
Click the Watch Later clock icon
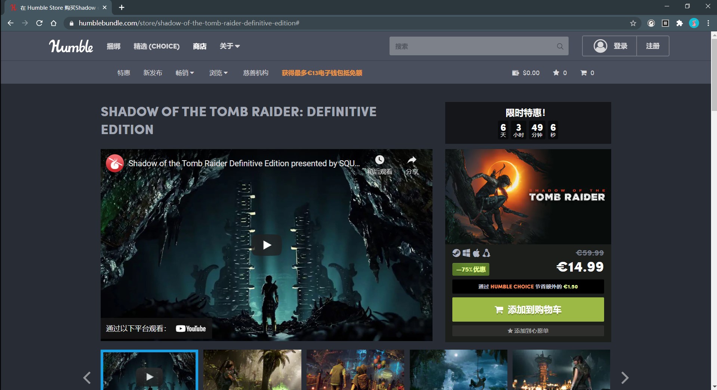pos(379,160)
